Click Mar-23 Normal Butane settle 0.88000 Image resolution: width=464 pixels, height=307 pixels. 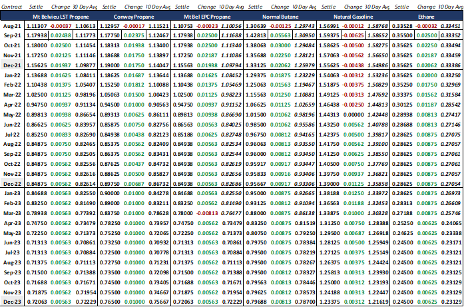(x=256, y=213)
